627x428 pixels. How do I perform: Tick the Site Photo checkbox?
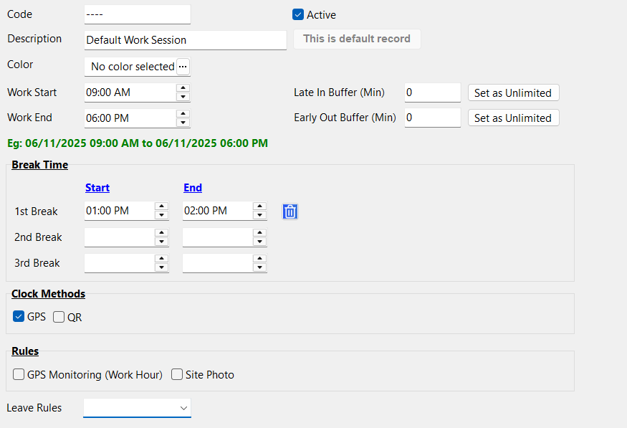(x=177, y=374)
